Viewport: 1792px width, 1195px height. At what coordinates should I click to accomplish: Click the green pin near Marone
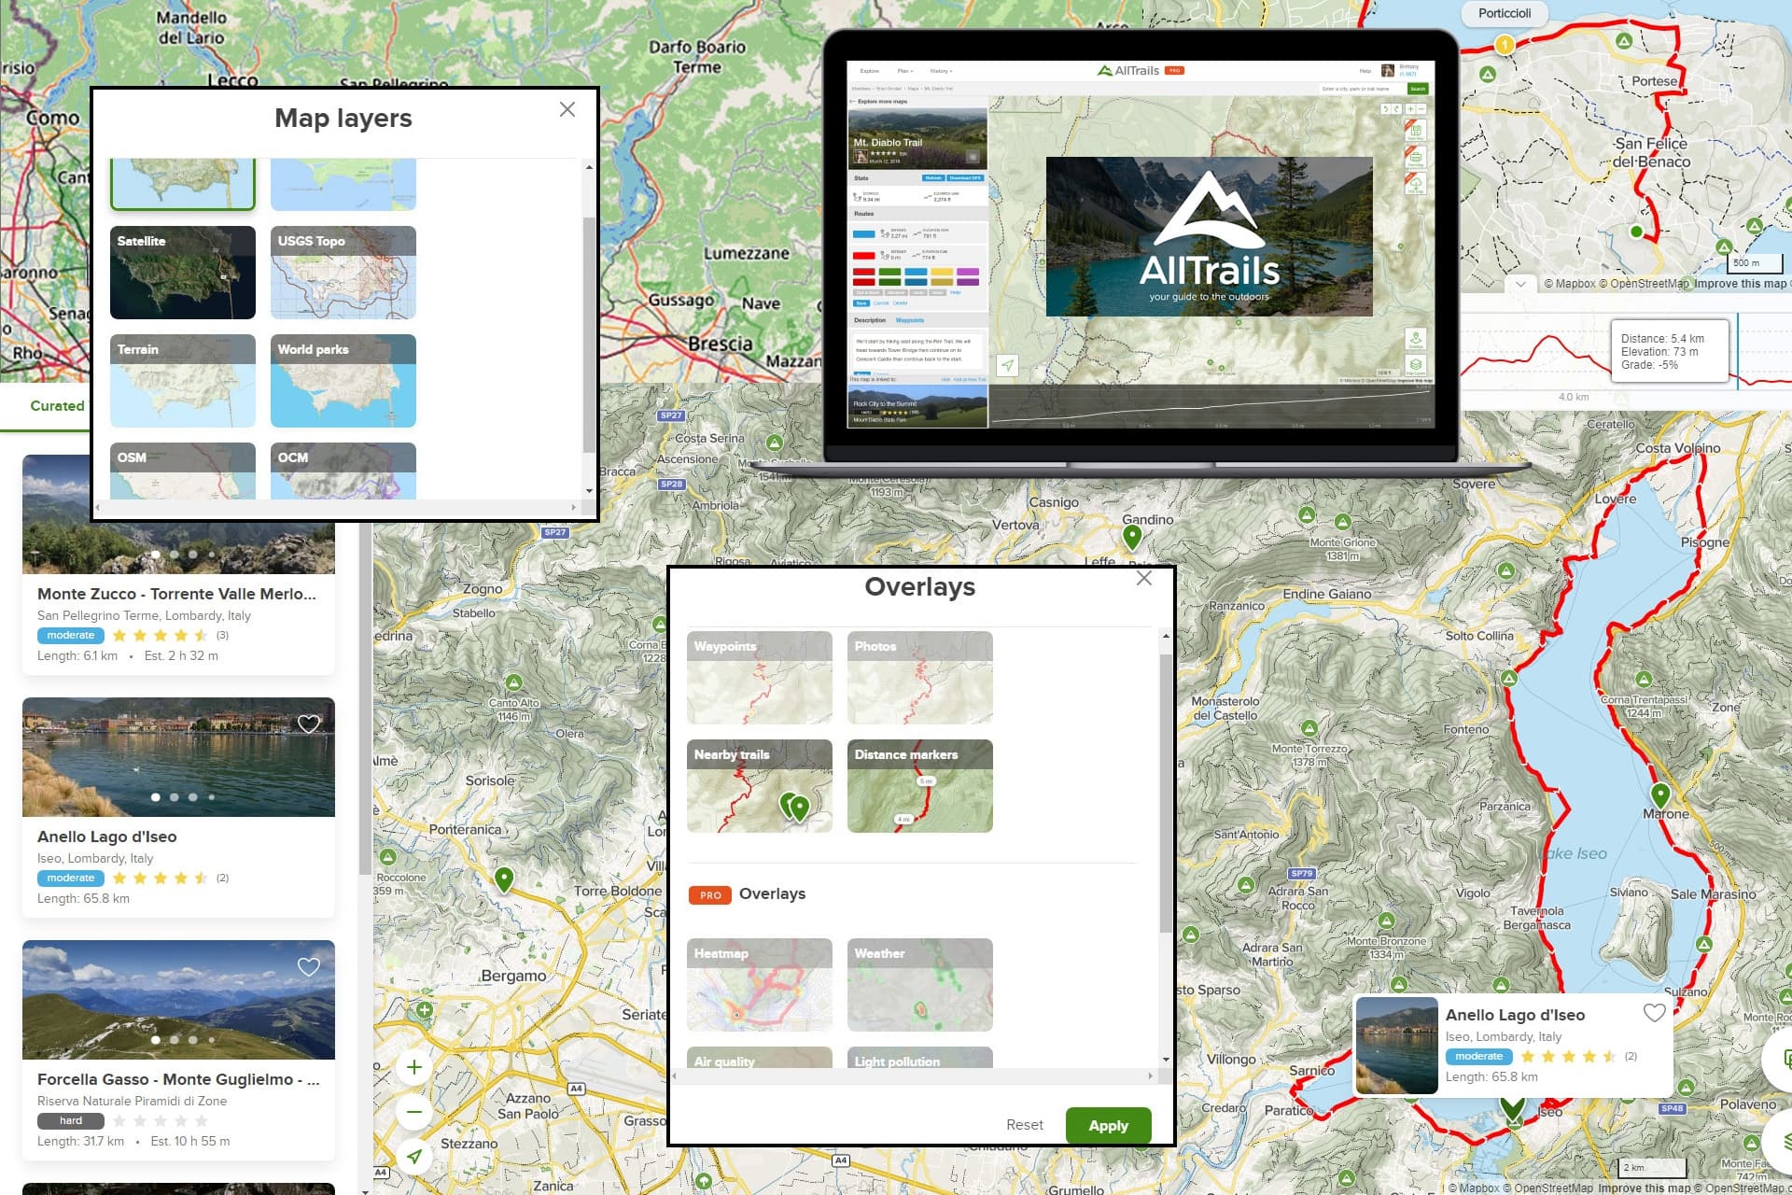[x=1659, y=795]
